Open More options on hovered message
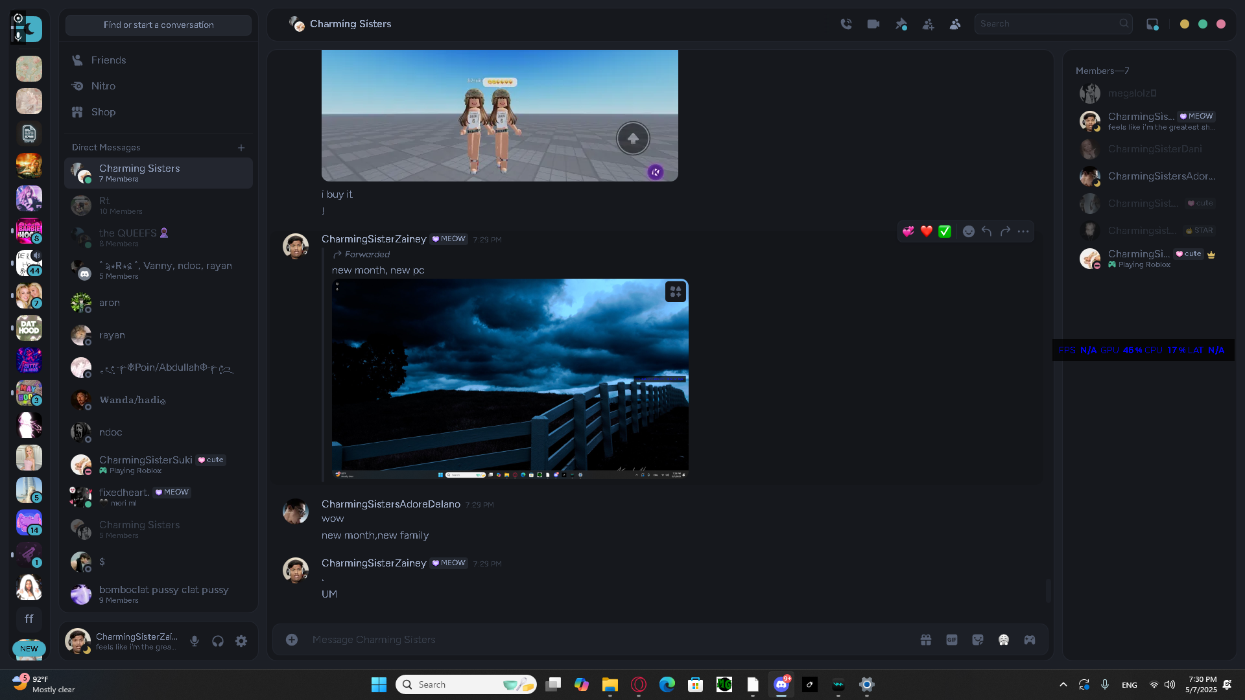 pos(1023,231)
